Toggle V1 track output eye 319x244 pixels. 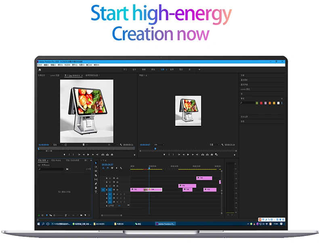coord(118,190)
